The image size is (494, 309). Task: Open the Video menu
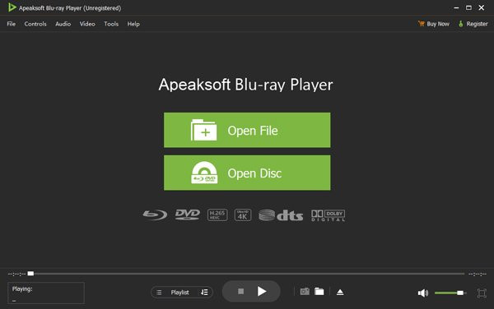coord(87,24)
